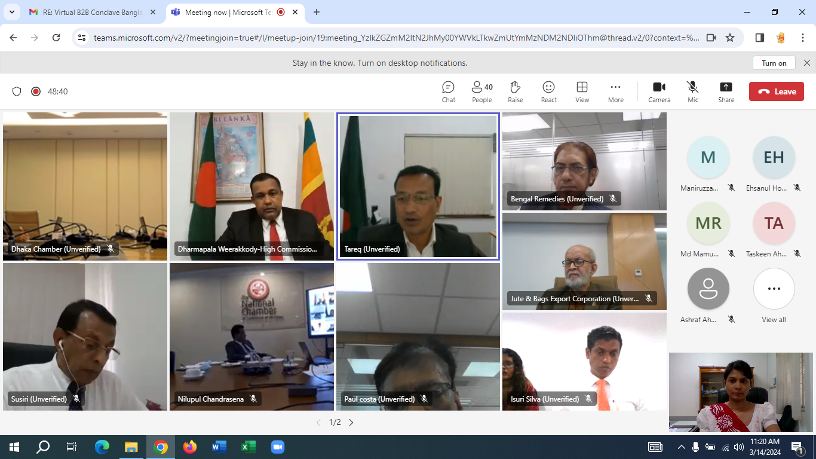Click the meeting recording timer indicator
Screen dimensions: 816x459
click(x=37, y=91)
